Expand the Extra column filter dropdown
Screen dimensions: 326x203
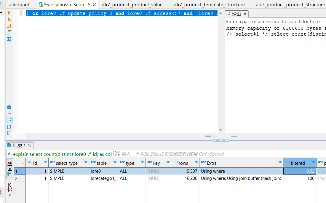click(x=280, y=163)
